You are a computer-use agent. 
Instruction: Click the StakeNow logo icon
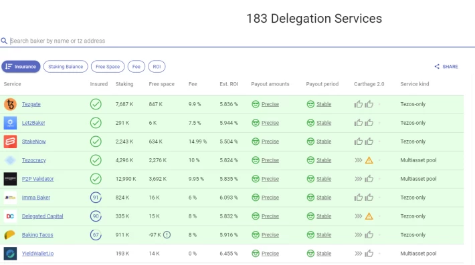[x=10, y=142]
